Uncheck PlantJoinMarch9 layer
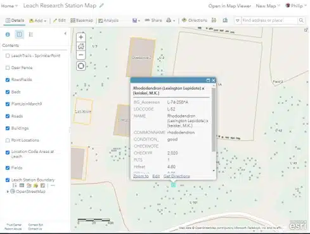Viewport: 310px width, 234px height. tap(8, 104)
